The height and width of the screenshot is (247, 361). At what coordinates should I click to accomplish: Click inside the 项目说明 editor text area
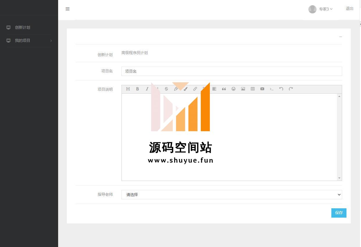click(229, 137)
